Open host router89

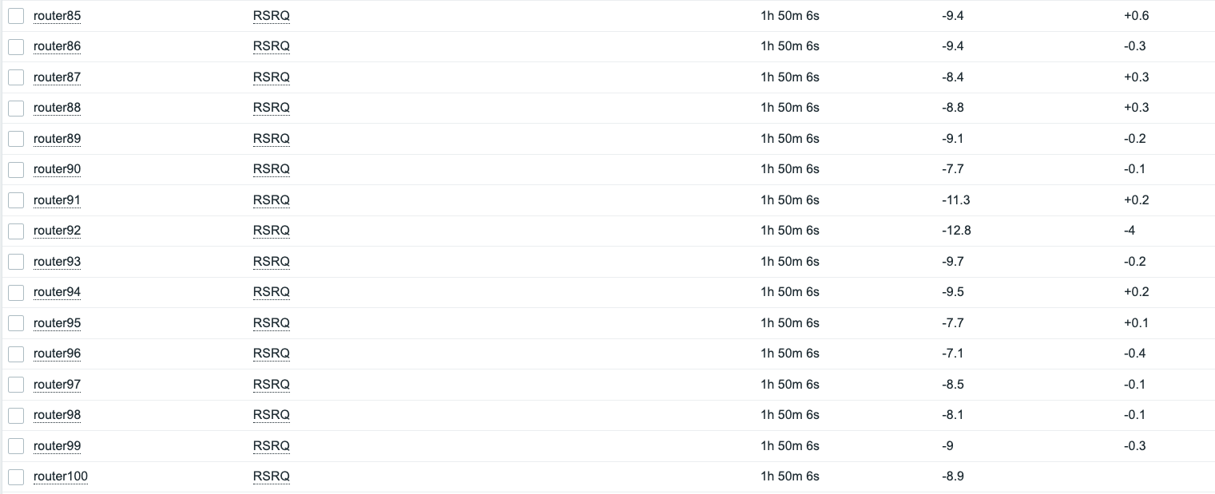click(x=57, y=139)
